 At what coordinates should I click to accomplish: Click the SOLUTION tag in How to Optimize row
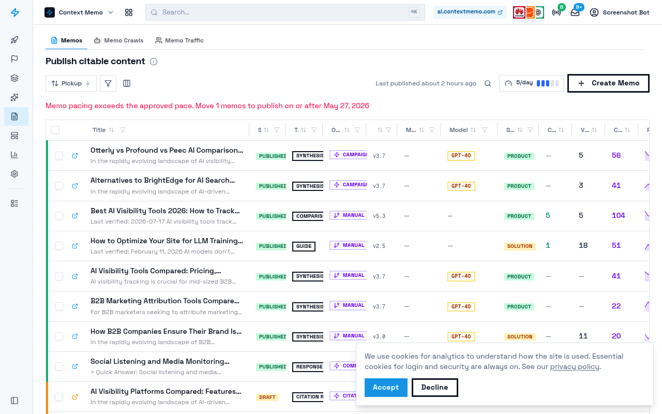[520, 246]
